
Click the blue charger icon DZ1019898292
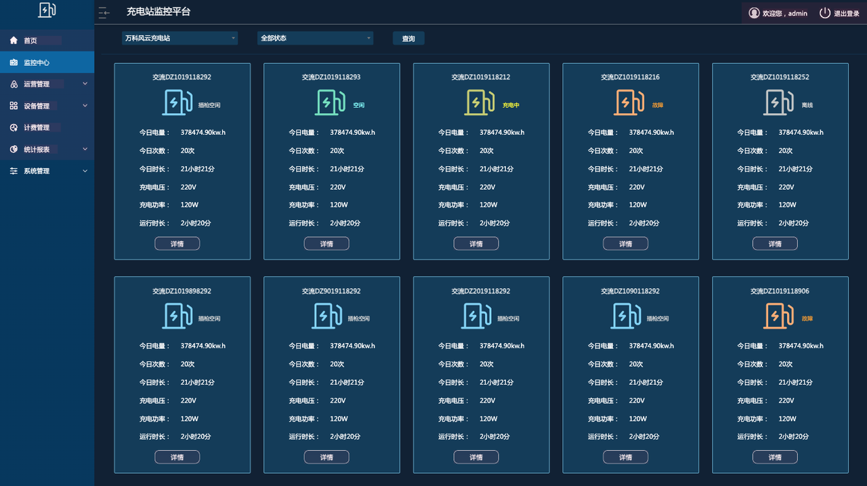[177, 316]
